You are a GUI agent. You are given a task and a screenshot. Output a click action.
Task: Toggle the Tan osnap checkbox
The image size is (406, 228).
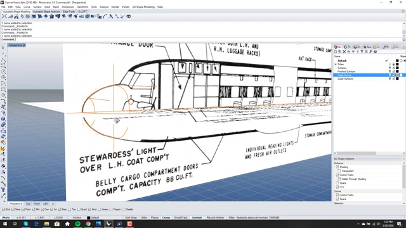(x=69, y=210)
